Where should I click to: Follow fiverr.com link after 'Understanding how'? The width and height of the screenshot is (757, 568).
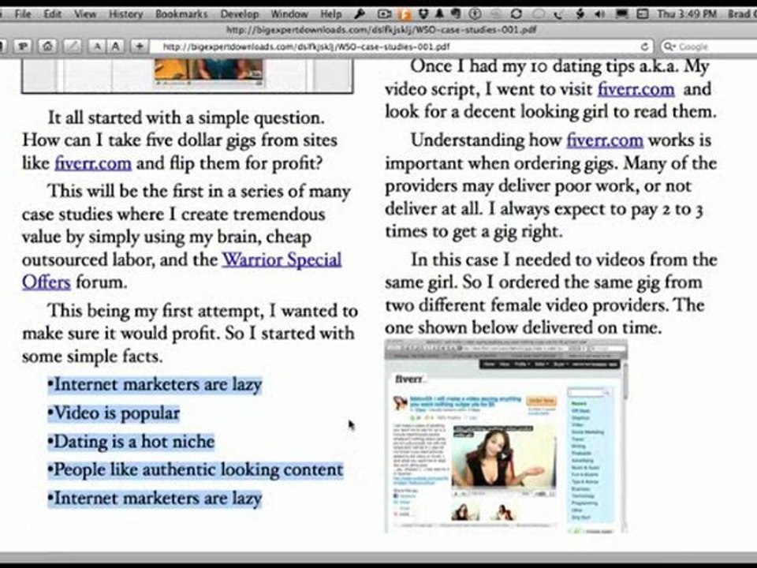[605, 140]
